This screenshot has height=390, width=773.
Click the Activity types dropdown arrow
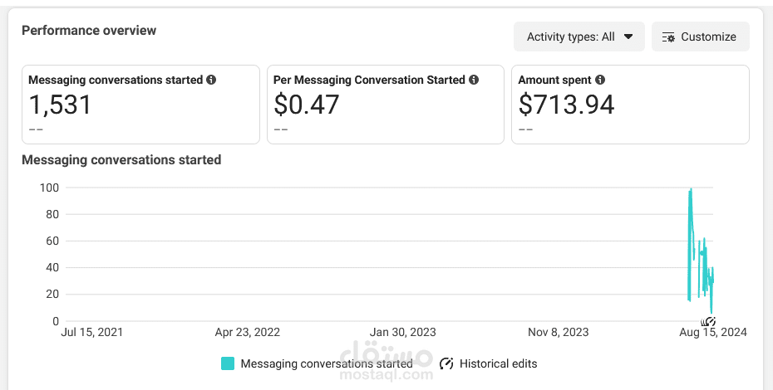(628, 37)
